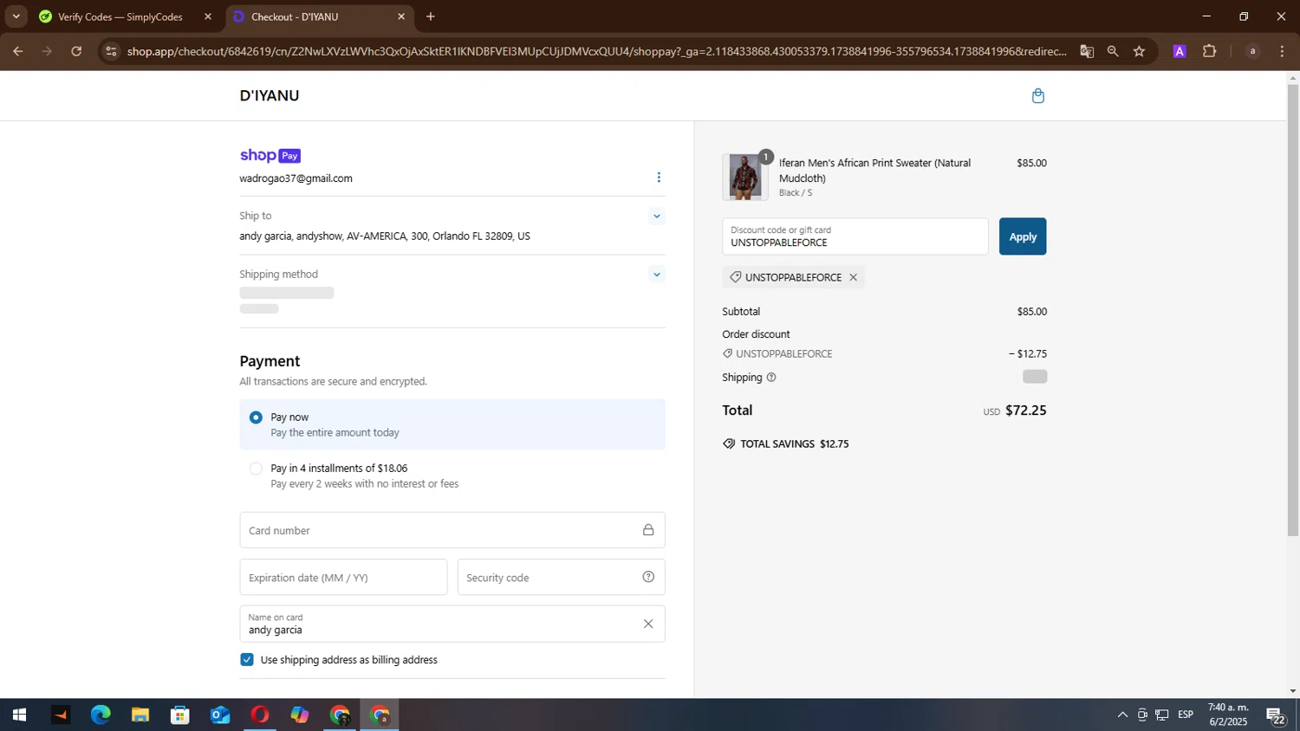This screenshot has width=1300, height=731.
Task: Translate this page icon
Action: 1087,51
